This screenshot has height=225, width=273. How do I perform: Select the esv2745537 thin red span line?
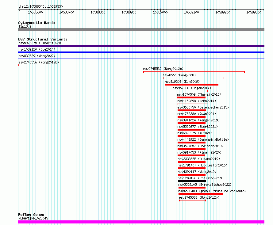tap(194, 72)
